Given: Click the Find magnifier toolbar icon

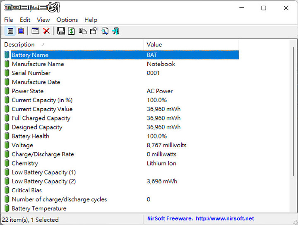Looking at the screenshot, I should (105, 31).
